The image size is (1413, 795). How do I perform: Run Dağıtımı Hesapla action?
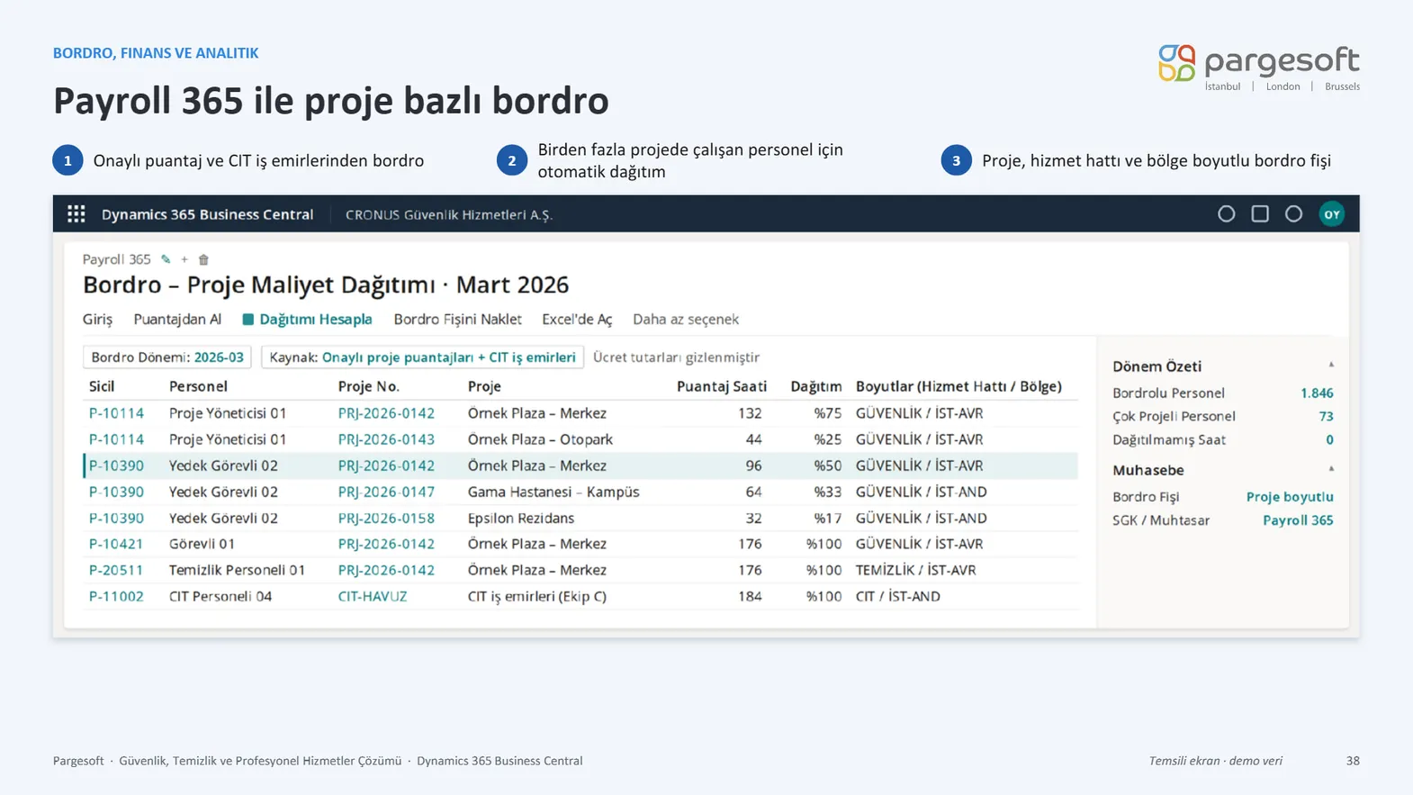coord(307,320)
